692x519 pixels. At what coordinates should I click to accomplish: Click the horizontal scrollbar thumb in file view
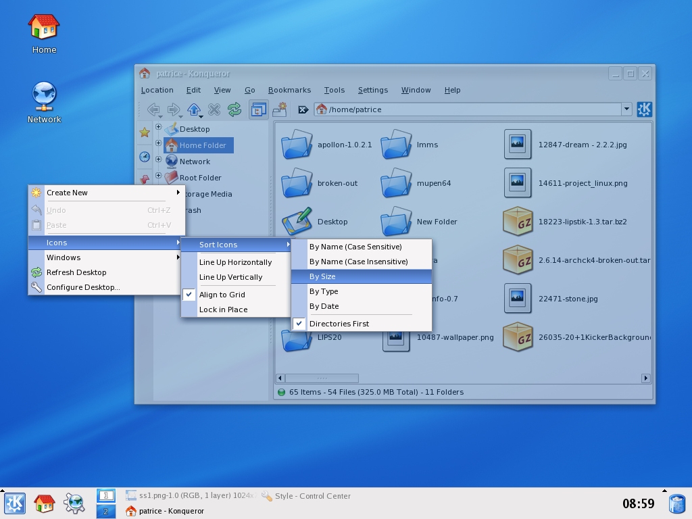pos(322,378)
